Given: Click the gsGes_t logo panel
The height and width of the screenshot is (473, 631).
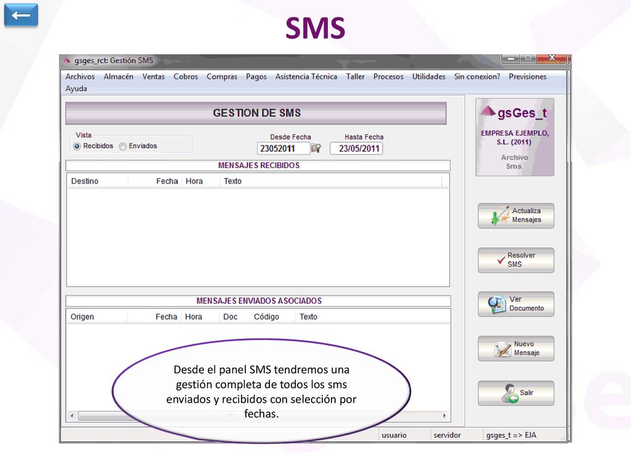Looking at the screenshot, I should 515,137.
